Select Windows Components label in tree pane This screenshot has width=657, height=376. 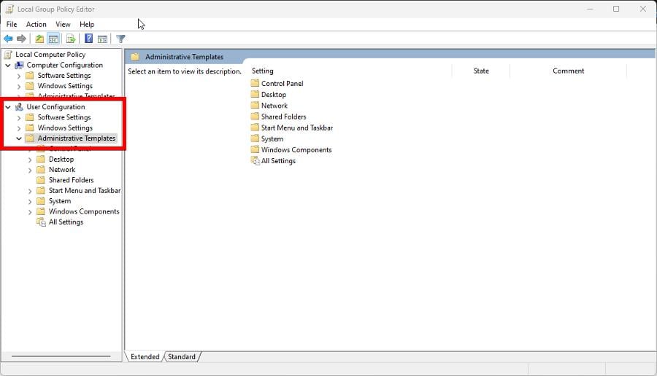point(84,211)
